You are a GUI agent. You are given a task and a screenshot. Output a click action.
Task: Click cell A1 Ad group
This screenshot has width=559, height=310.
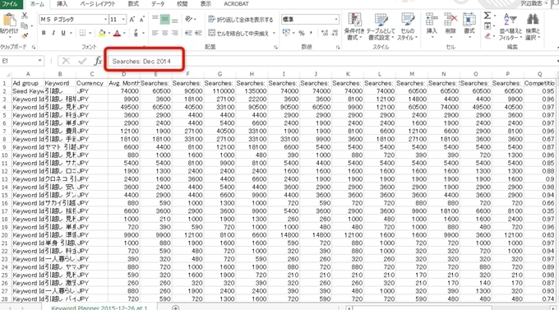coord(28,83)
